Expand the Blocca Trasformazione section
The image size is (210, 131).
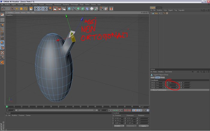click(x=180, y=90)
